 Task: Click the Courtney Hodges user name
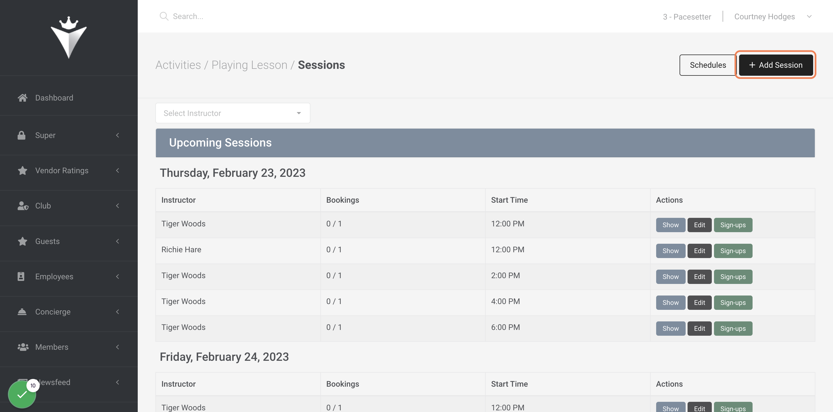(x=764, y=17)
